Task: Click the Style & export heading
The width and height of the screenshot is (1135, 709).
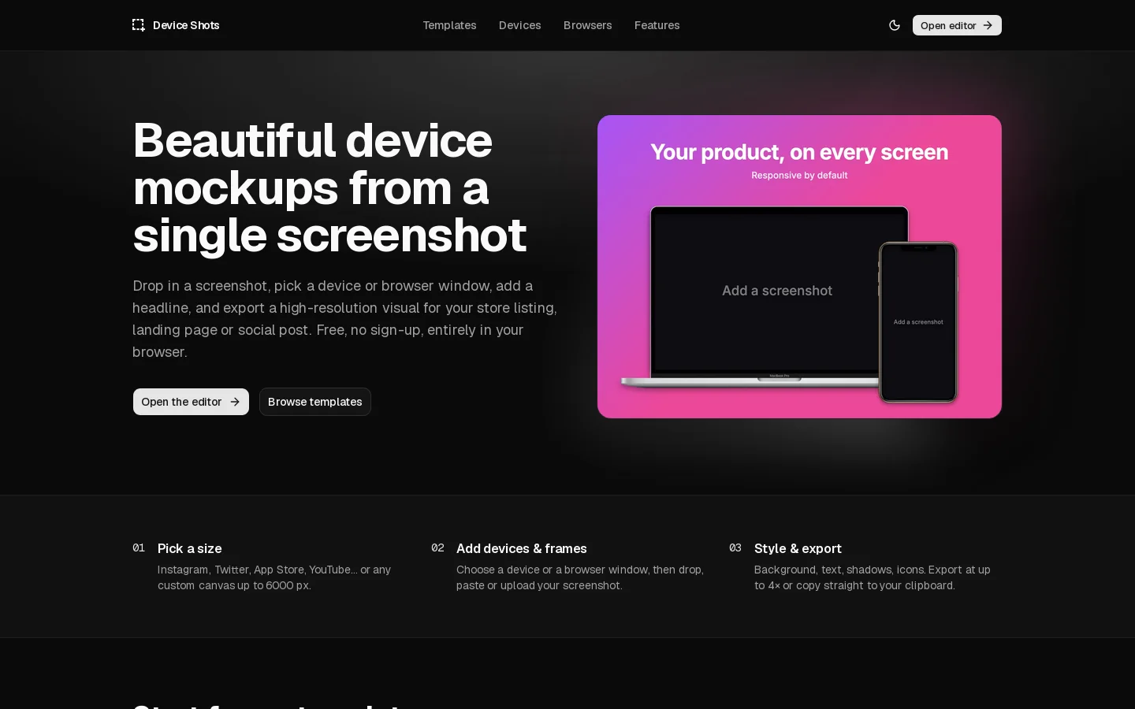Action: click(x=798, y=548)
